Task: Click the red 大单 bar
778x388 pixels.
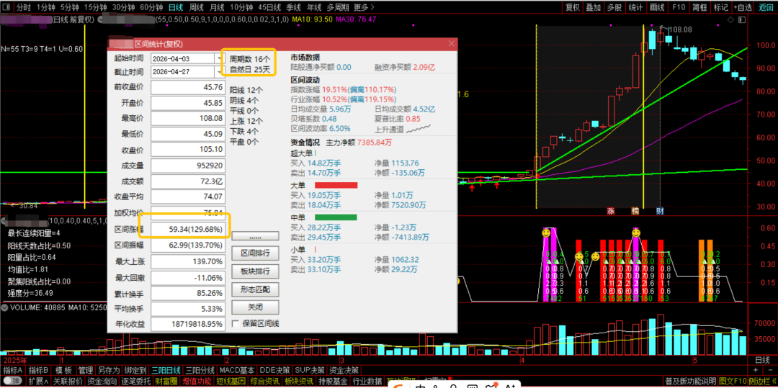Action: (x=336, y=185)
